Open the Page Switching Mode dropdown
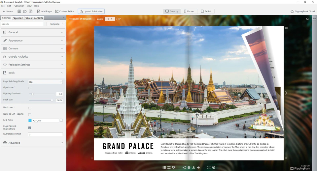Image resolution: width=317 pixels, height=171 pixels. point(45,82)
